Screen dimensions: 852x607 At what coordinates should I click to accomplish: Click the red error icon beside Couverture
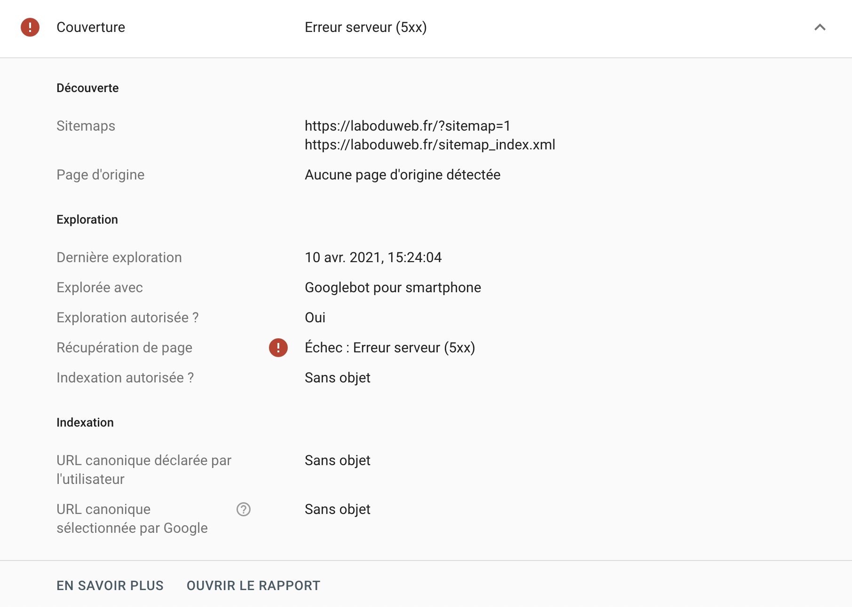coord(30,27)
